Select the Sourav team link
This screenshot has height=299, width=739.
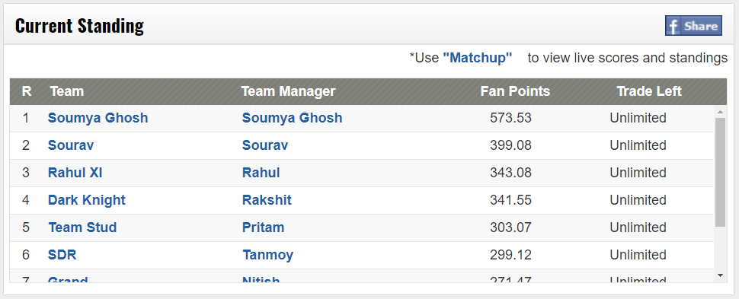tap(71, 145)
